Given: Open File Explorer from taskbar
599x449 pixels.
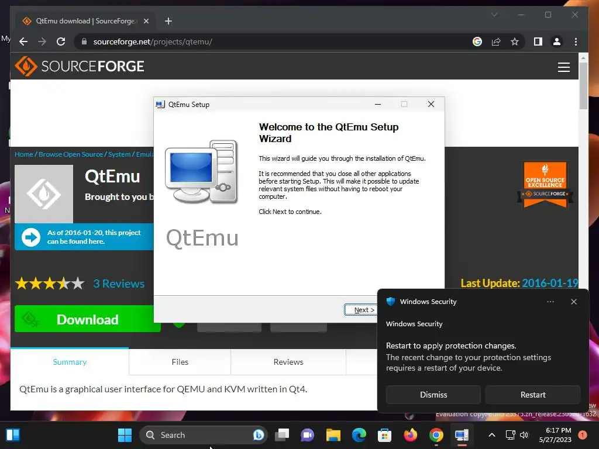Looking at the screenshot, I should click(333, 434).
